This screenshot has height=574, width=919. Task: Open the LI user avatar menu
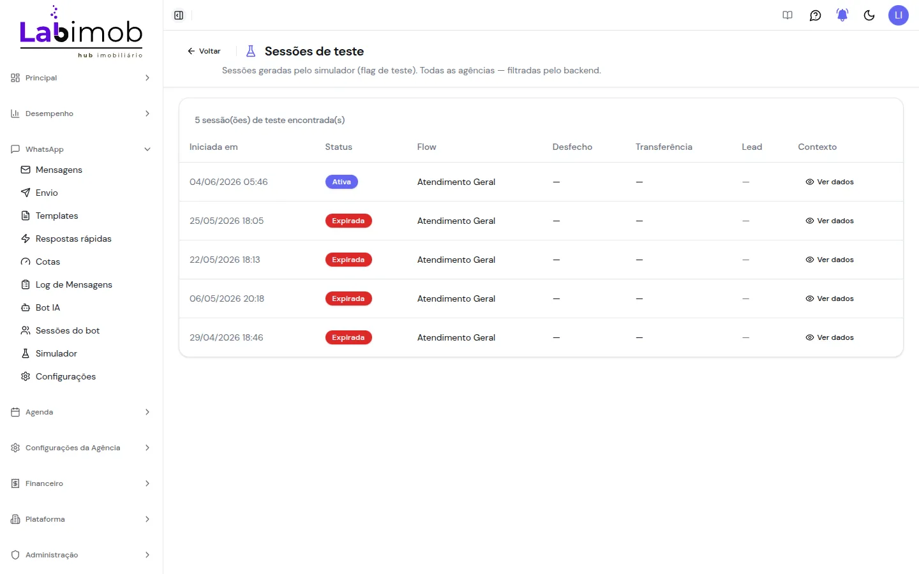coord(899,15)
